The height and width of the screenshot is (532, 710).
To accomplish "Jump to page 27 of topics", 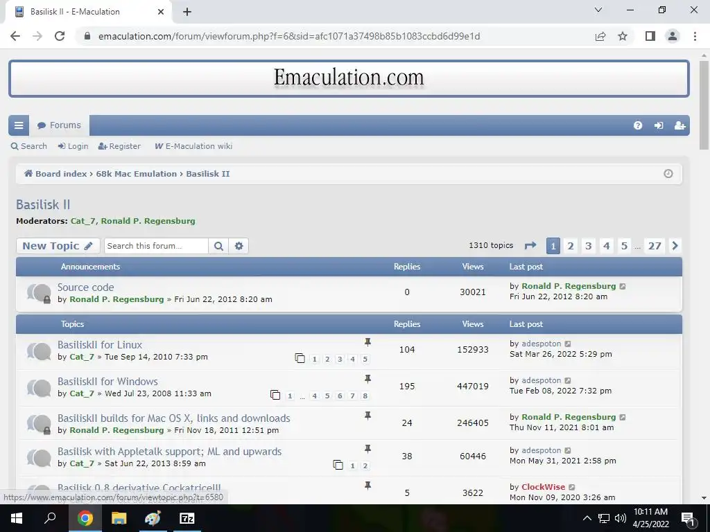I will pyautogui.click(x=655, y=246).
